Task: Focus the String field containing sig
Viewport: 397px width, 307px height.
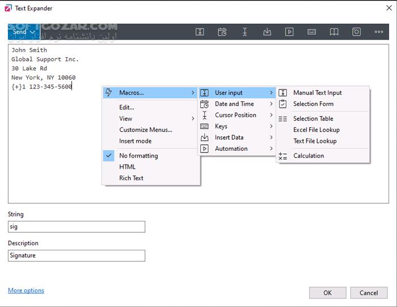Action: (x=77, y=227)
